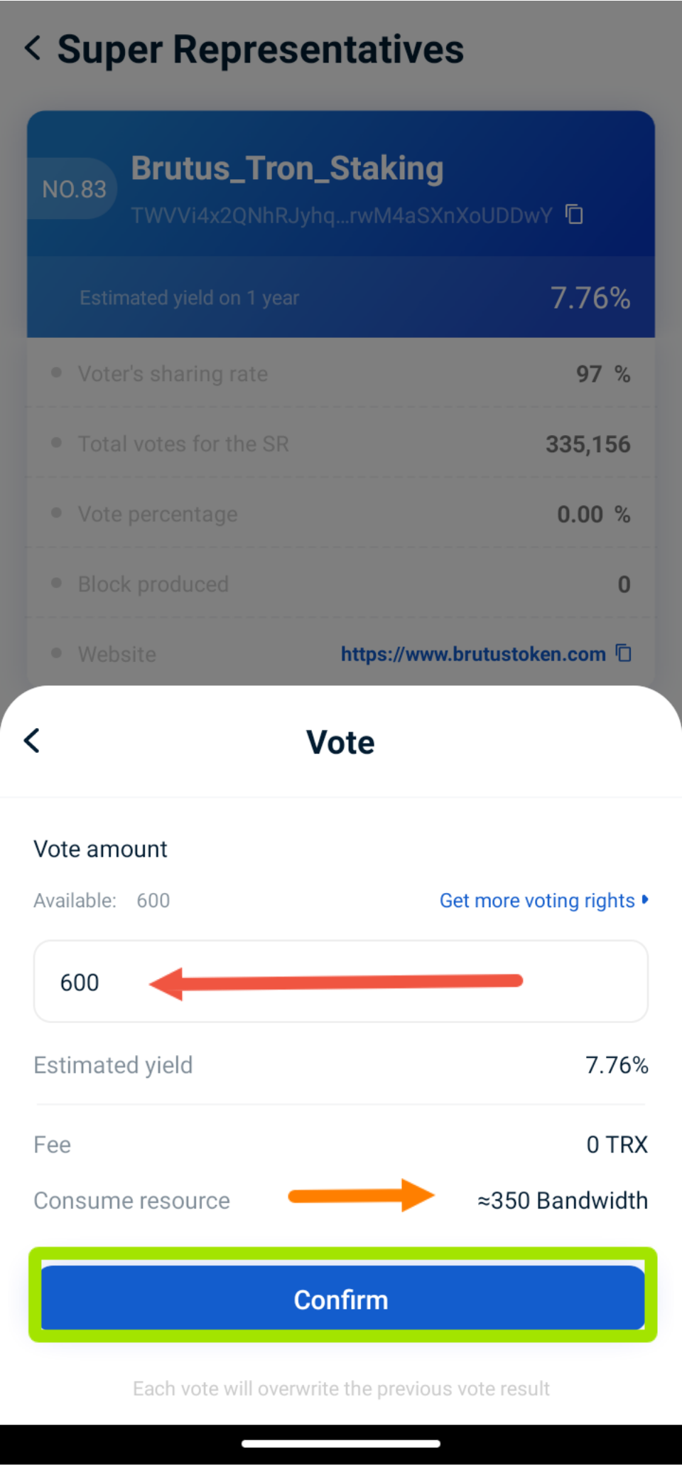
Task: Tap the Voter's sharing rate row
Action: [341, 373]
